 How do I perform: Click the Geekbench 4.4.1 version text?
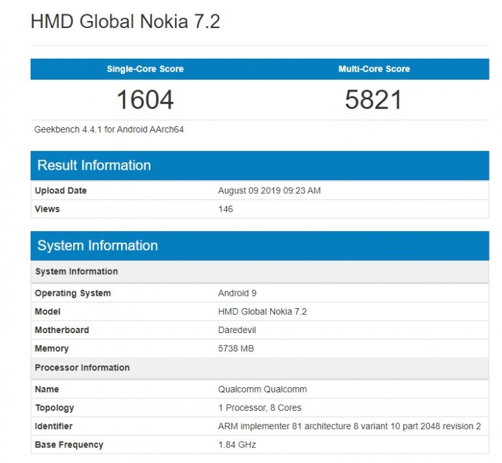click(x=109, y=129)
